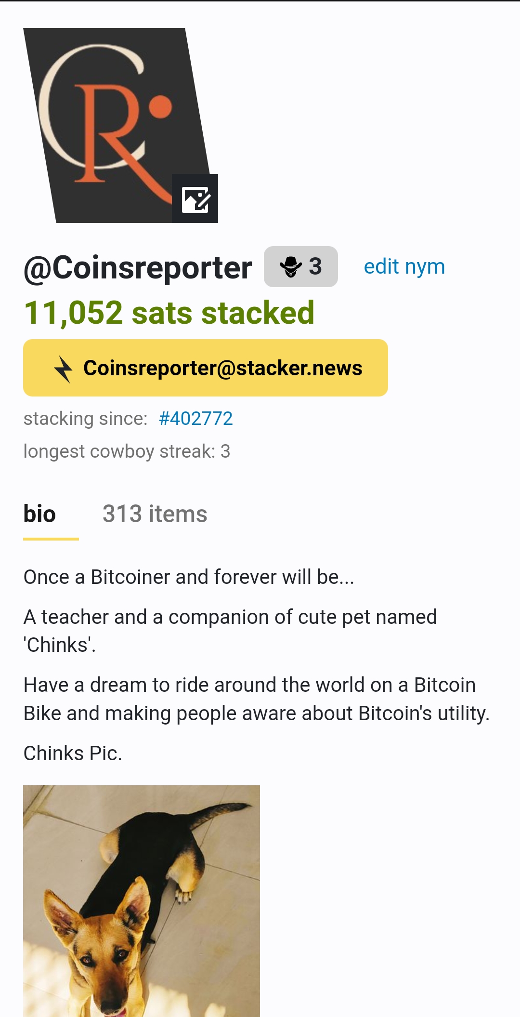This screenshot has height=1017, width=520.
Task: Click the 'Once a Bitcoiner' bio line
Action: point(189,577)
